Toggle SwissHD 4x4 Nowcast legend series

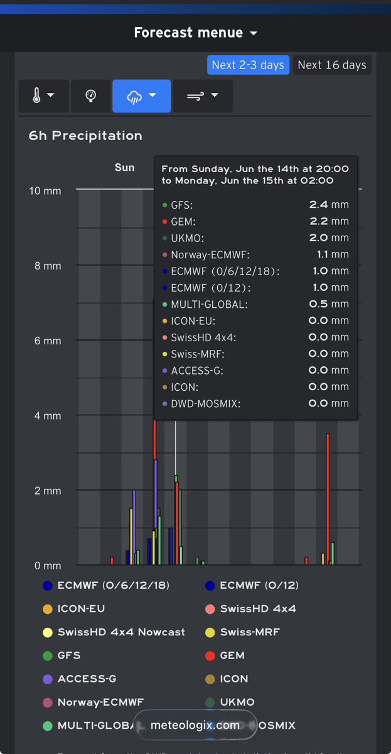(x=114, y=631)
